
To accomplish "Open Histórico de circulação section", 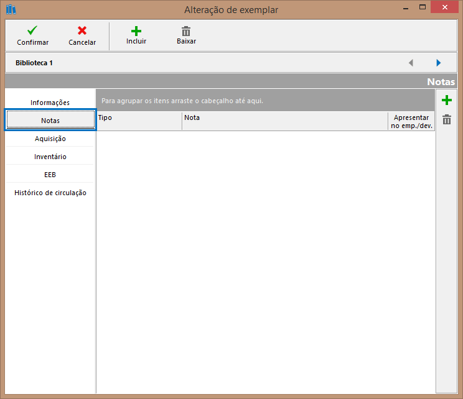I will click(x=50, y=193).
